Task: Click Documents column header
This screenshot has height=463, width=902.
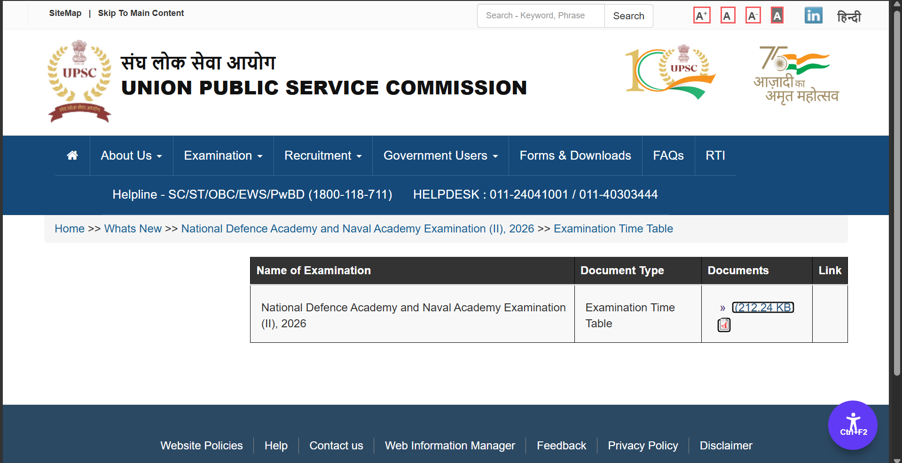Action: 757,270
